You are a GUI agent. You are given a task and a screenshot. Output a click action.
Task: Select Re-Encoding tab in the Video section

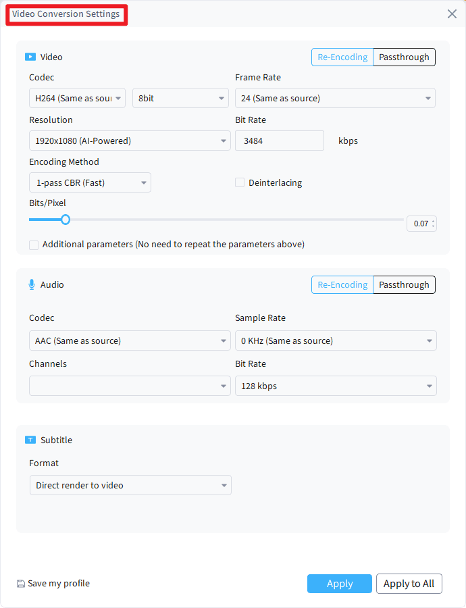tap(342, 57)
